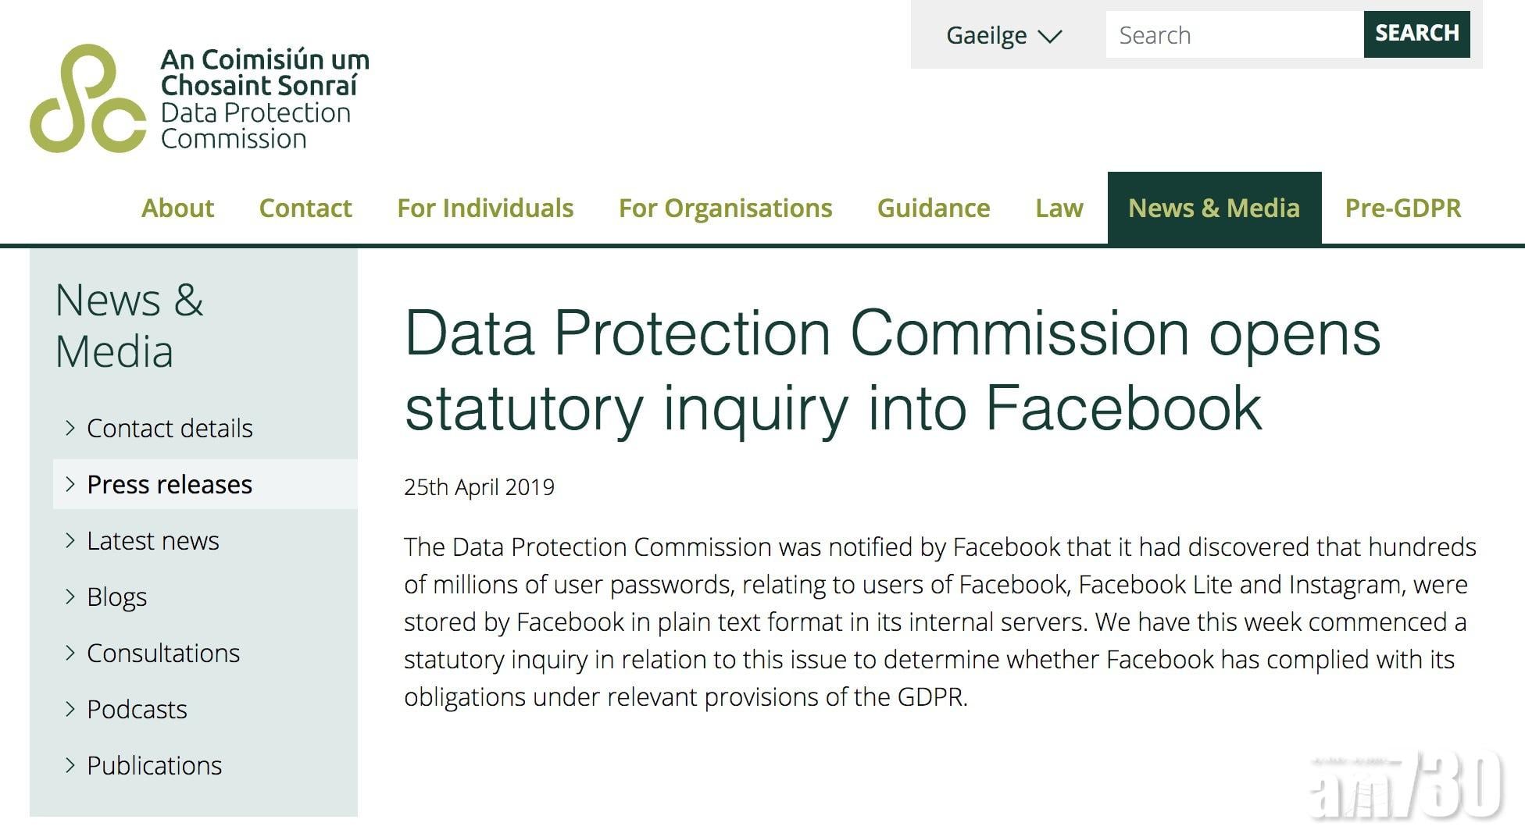1525x837 pixels.
Task: Click the Podcasts chevron arrow
Action: (x=70, y=709)
